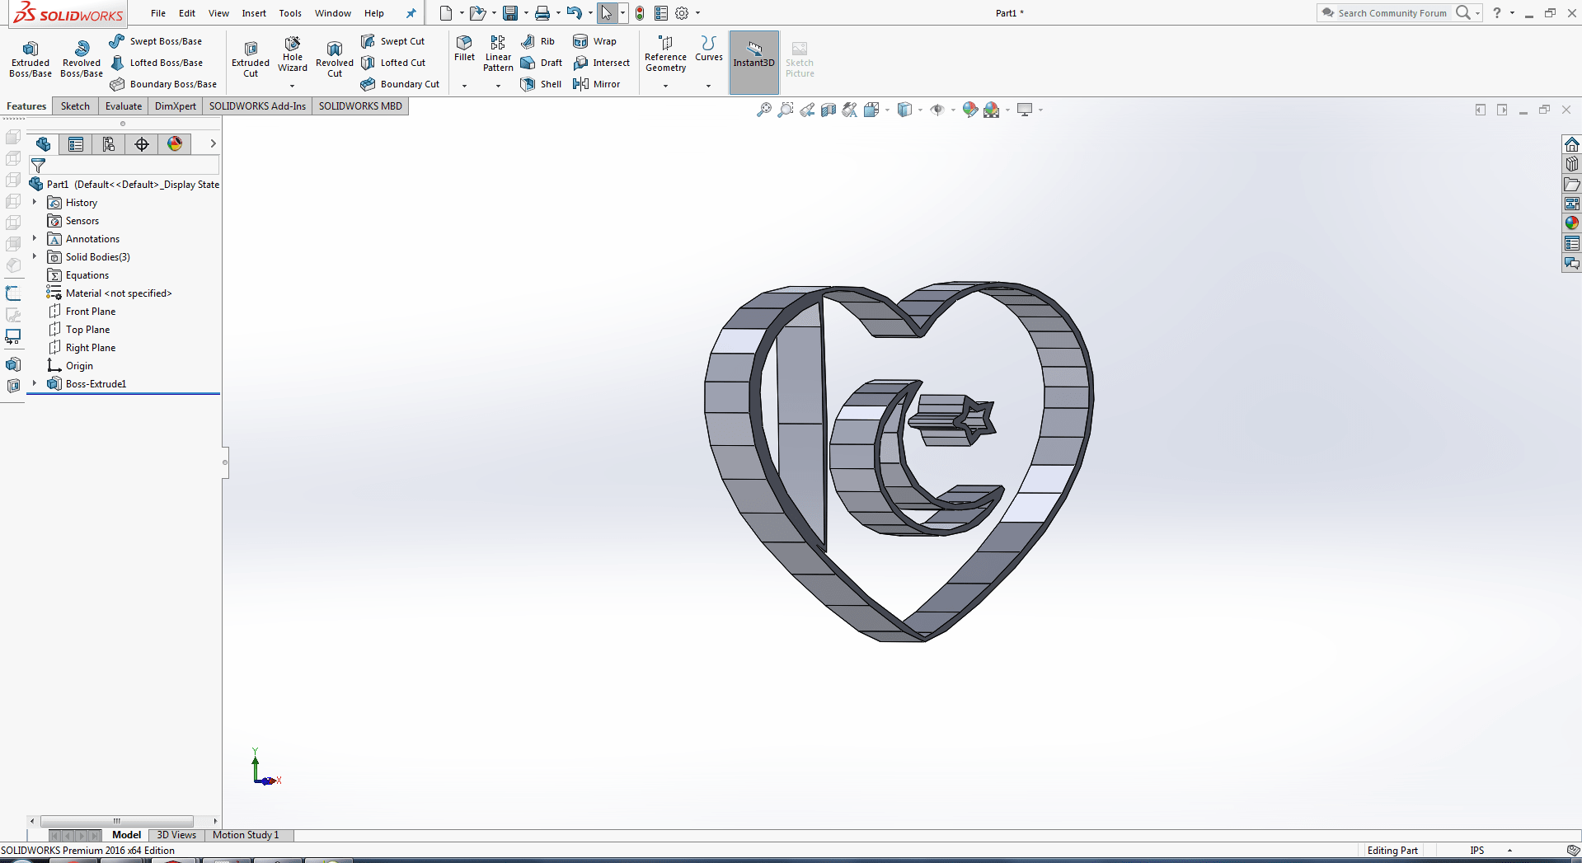
Task: Click the Section View icon
Action: (x=829, y=110)
